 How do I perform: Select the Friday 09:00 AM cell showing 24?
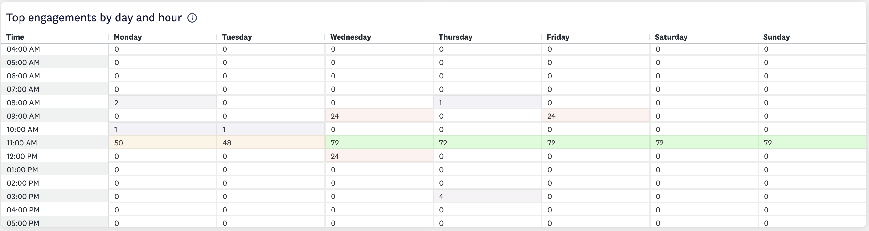coord(596,116)
